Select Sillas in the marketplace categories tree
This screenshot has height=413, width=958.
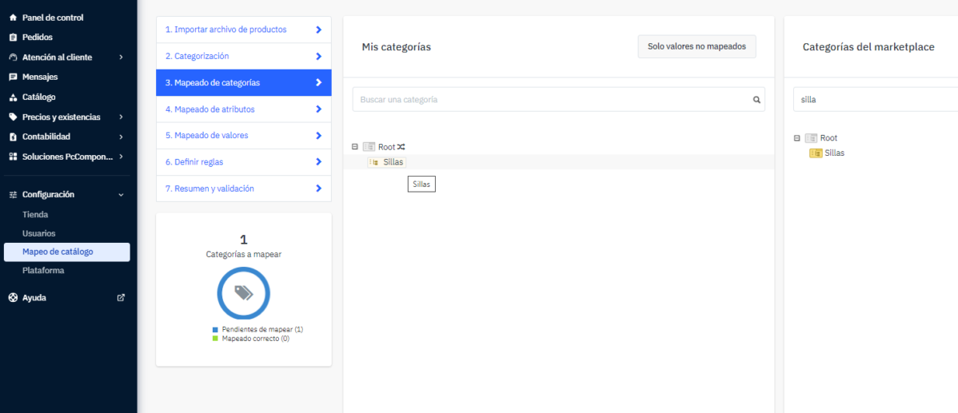(834, 153)
